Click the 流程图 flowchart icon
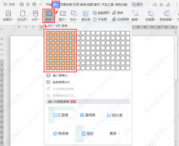Screen dimensions: 179x146 point(151,14)
